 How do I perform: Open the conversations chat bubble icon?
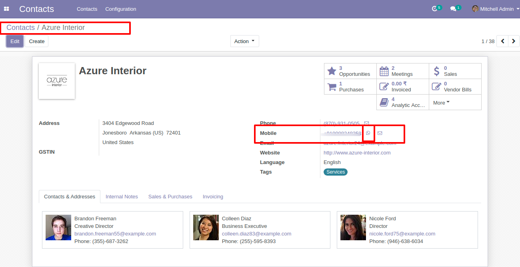[453, 9]
